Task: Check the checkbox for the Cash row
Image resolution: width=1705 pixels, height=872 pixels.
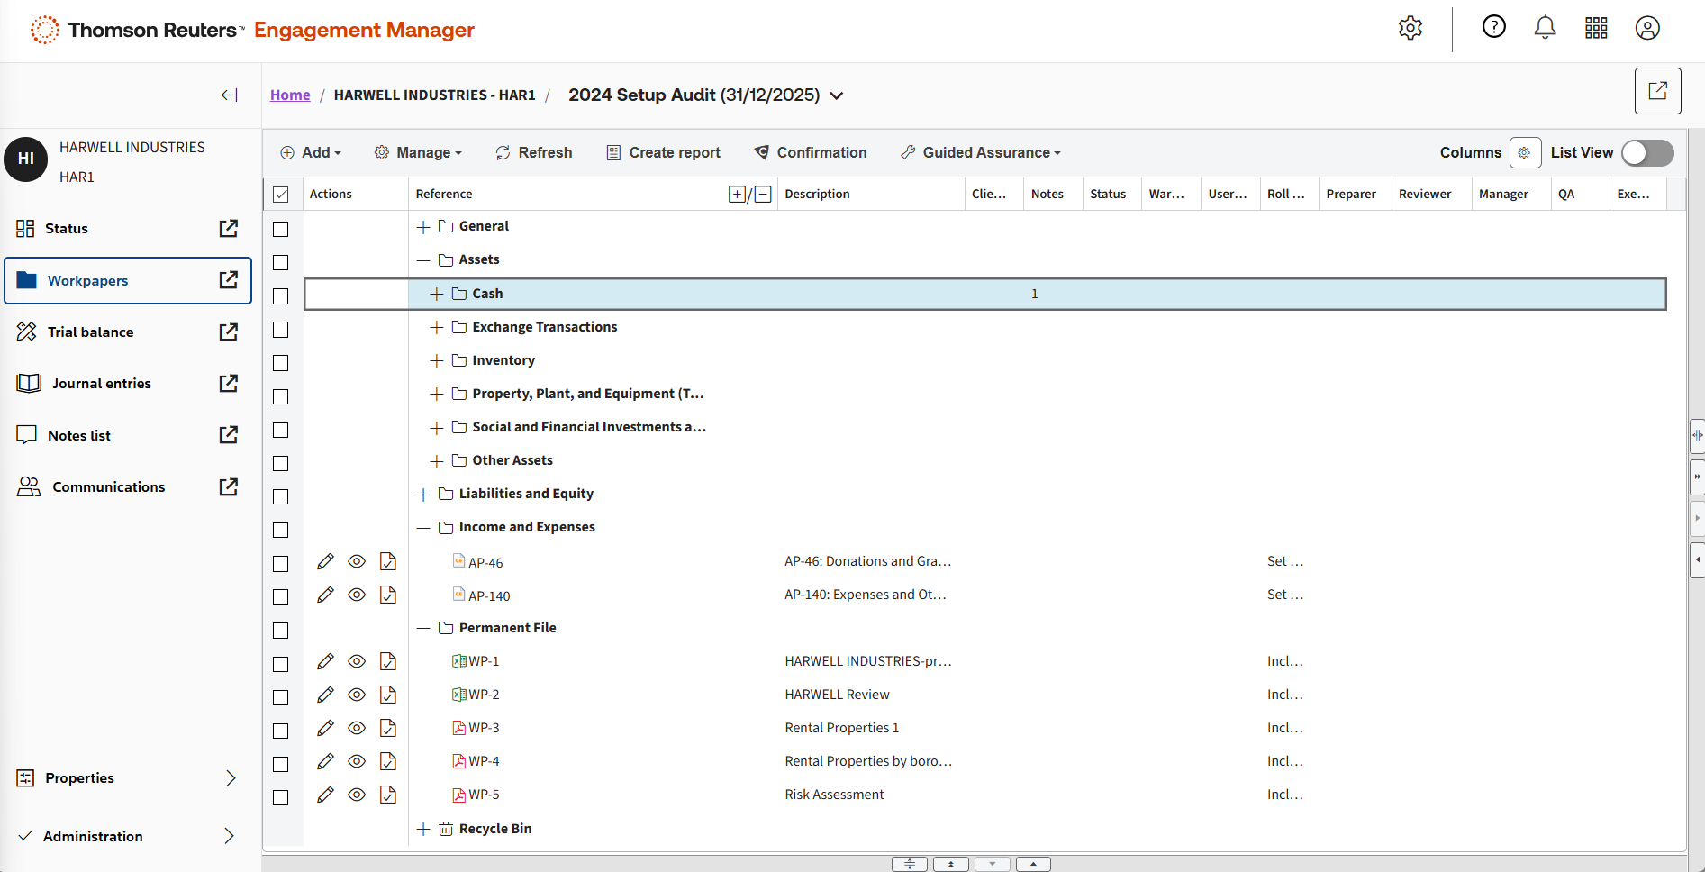Action: [281, 296]
